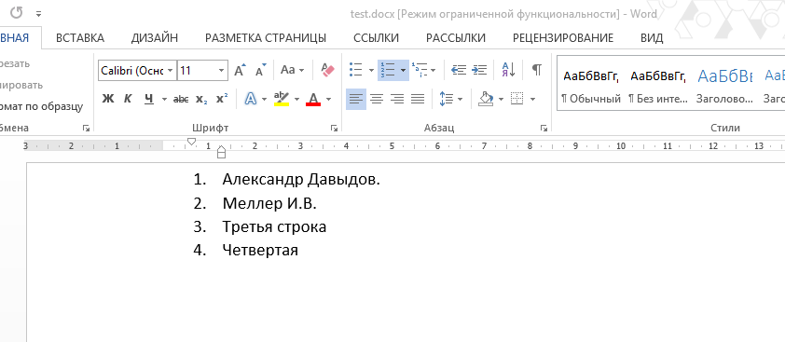Viewport: 785px width, 342px height.
Task: Expand the highlight color dropdown arrow
Action: coord(296,99)
